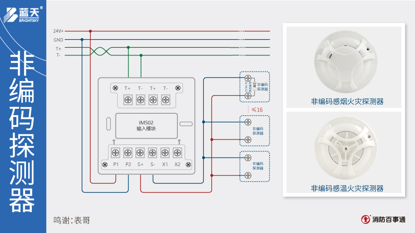
Task: Click the P2 terminal screw
Action: [x=128, y=152]
